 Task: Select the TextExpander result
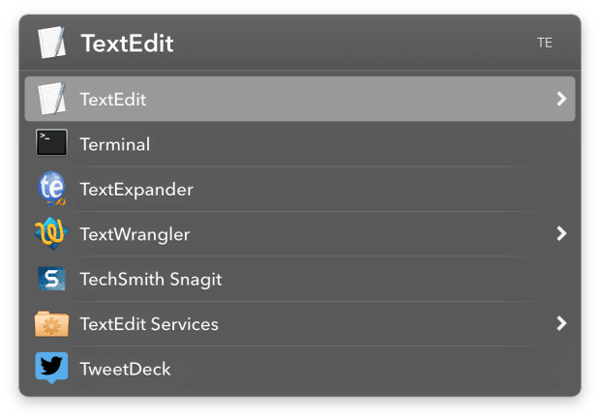coord(136,190)
